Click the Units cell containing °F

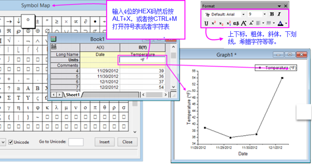point(143,60)
